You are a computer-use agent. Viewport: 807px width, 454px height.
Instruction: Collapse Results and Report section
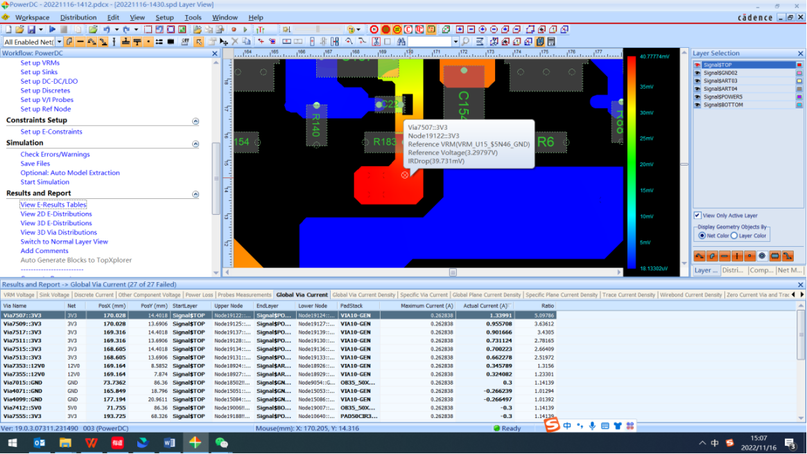[196, 194]
